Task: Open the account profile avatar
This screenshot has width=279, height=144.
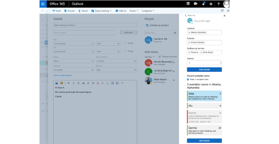Action: 226,4
